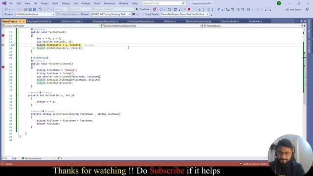Open the Process dropdown showing testhost.exe
Viewport: 313px width, 176px height.
(35, 14)
